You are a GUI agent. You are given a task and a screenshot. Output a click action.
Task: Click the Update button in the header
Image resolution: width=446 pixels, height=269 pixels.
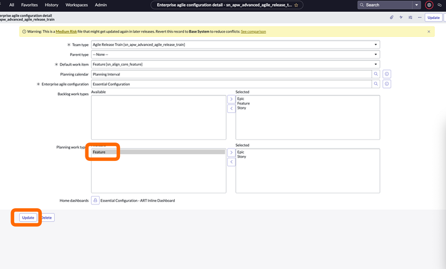434,17
